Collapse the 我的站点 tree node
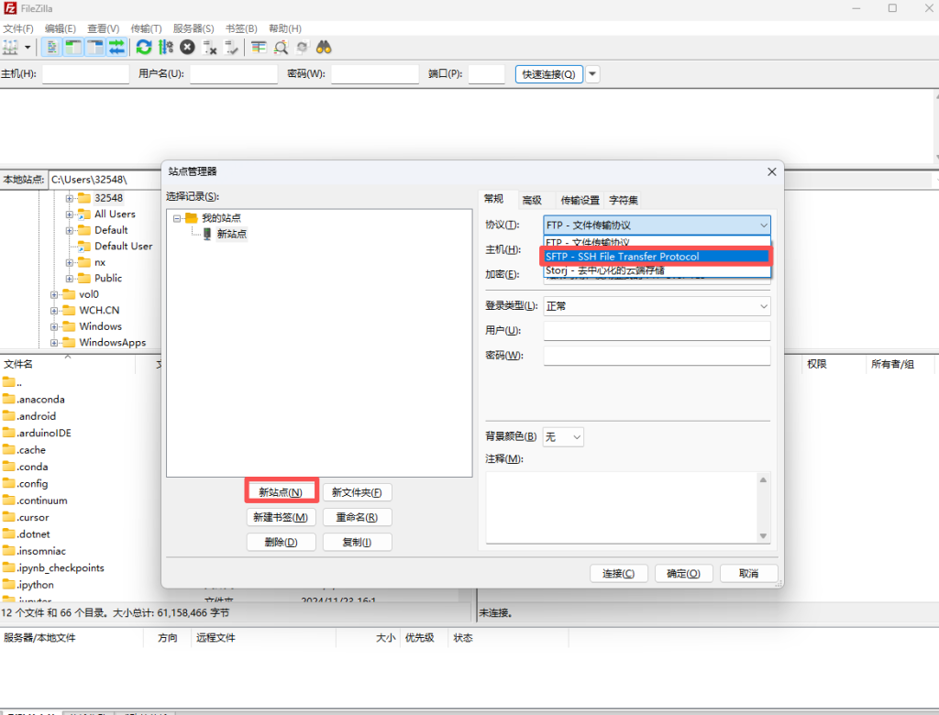The height and width of the screenshot is (715, 939). [x=177, y=218]
